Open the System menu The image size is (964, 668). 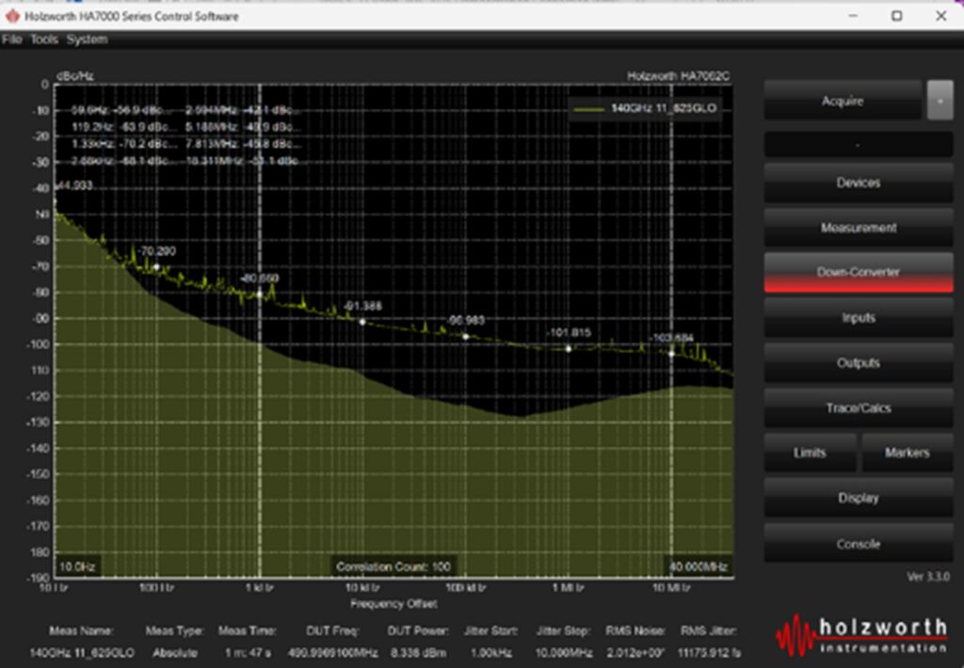click(x=87, y=40)
